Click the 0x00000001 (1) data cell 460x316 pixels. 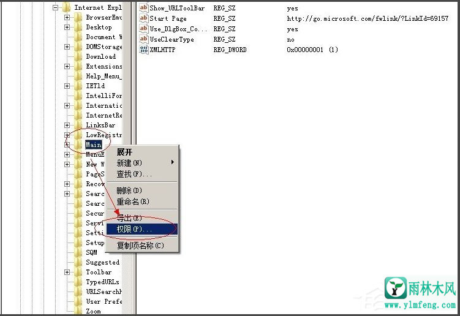(x=312, y=50)
